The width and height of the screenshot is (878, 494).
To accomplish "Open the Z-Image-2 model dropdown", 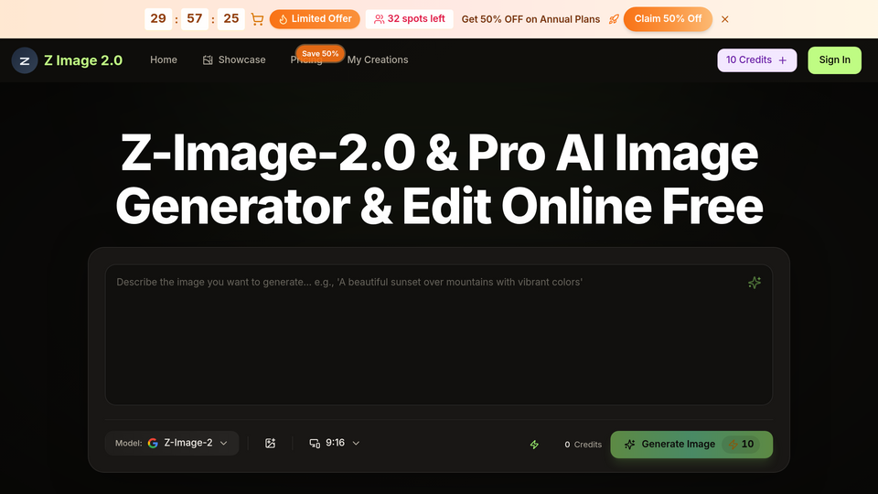I will coord(172,443).
